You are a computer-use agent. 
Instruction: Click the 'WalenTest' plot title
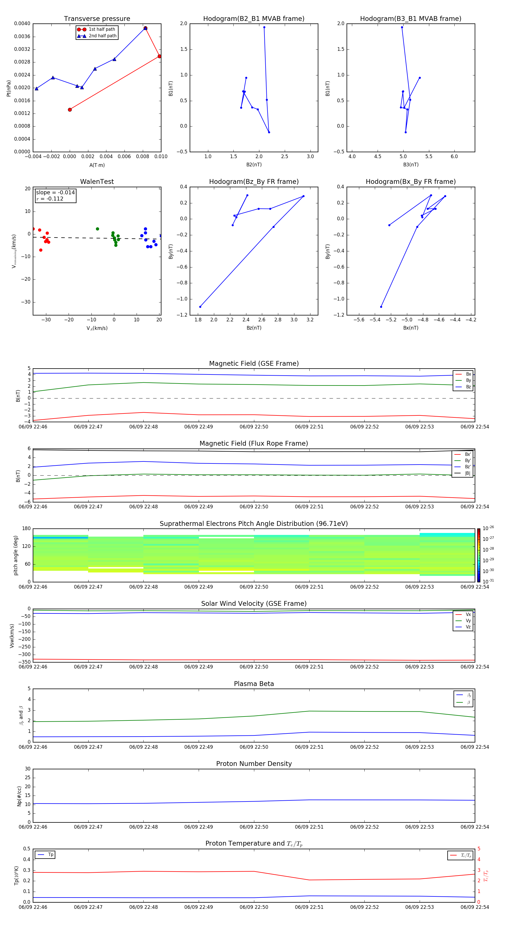tap(97, 182)
